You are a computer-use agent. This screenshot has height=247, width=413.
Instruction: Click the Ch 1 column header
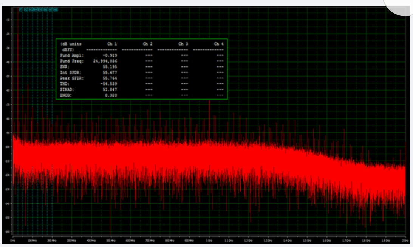coord(112,44)
